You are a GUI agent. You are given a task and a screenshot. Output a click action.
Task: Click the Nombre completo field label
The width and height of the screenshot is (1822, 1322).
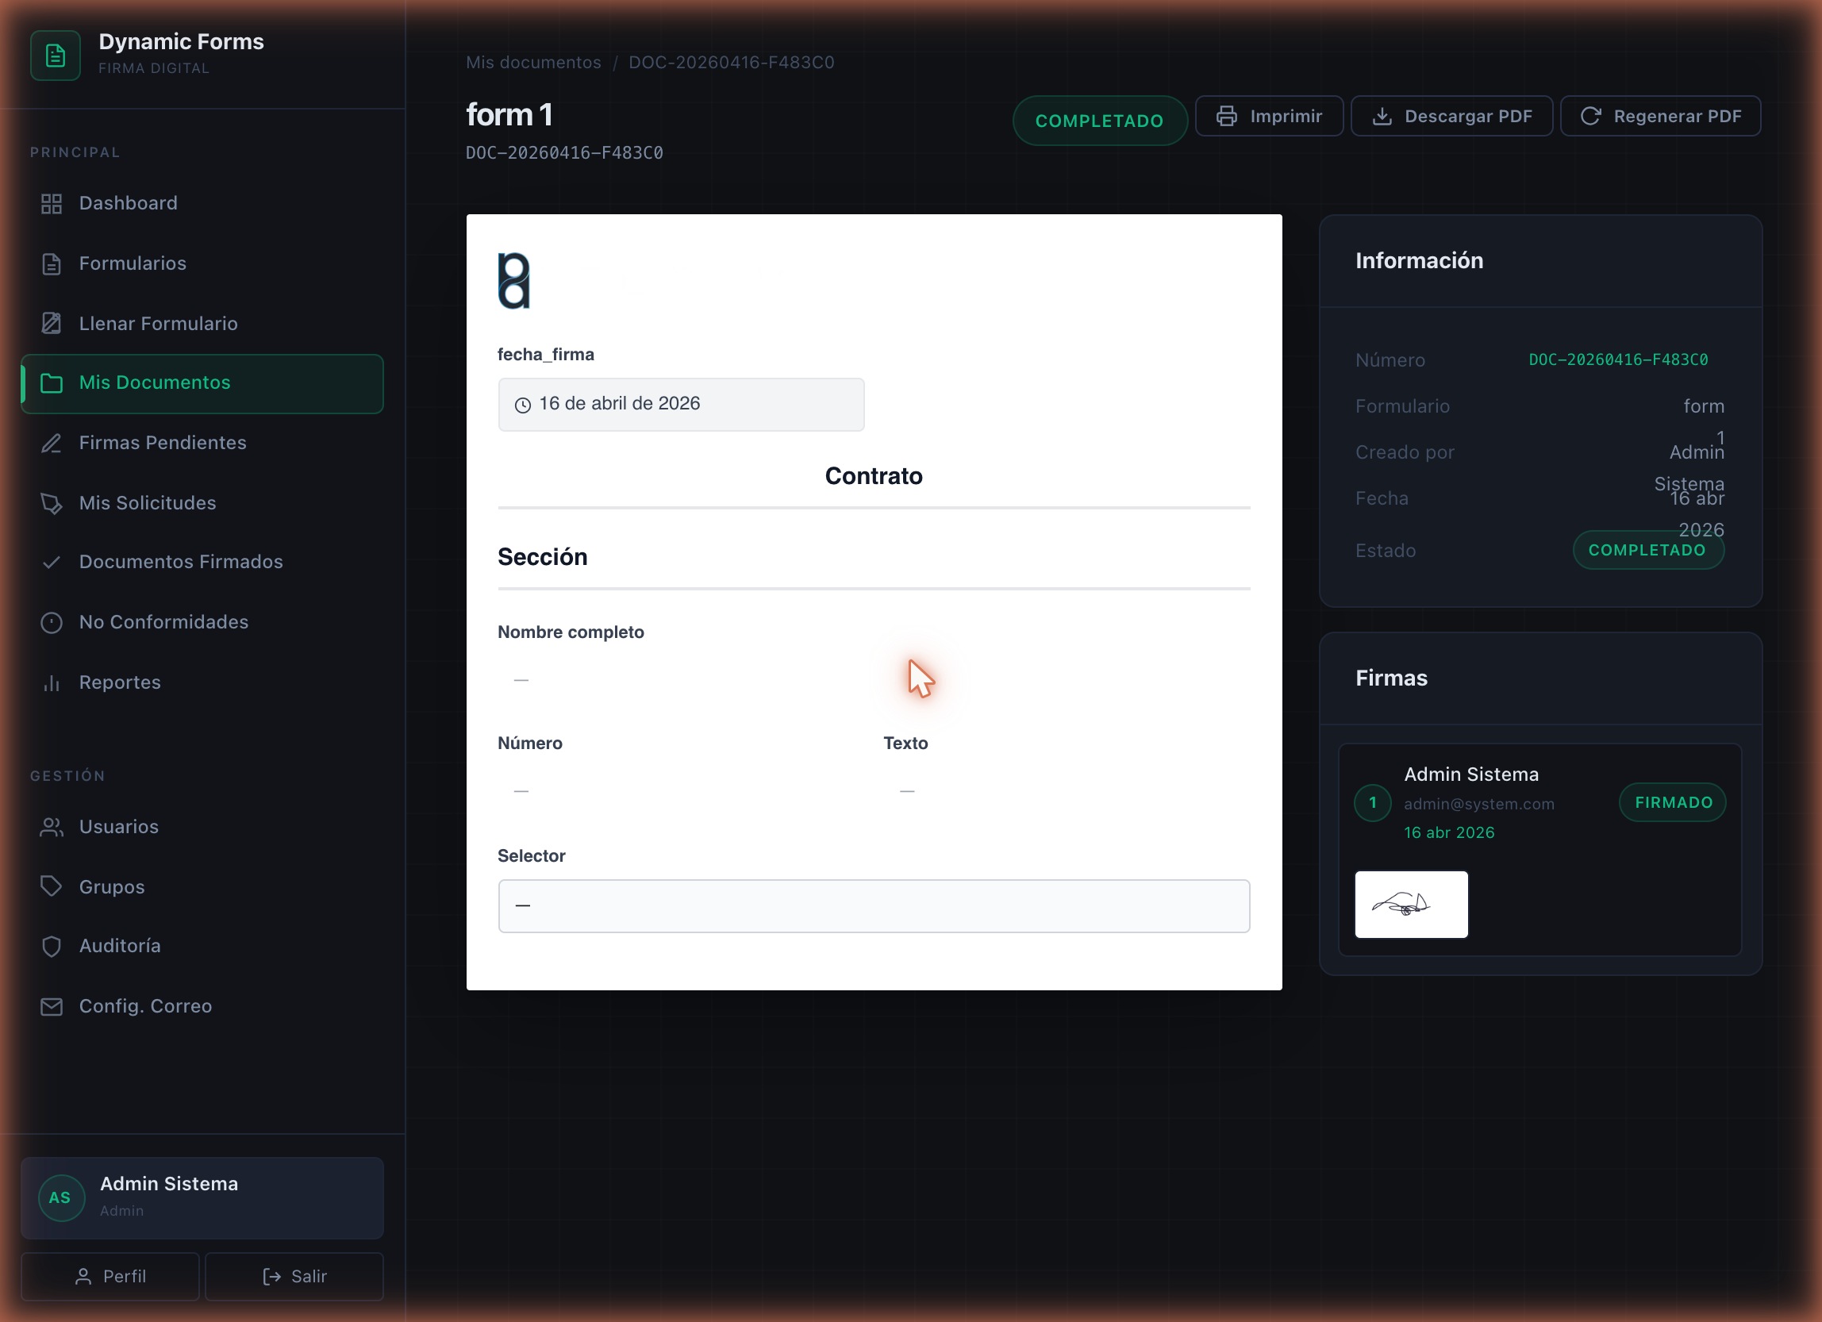pos(571,632)
